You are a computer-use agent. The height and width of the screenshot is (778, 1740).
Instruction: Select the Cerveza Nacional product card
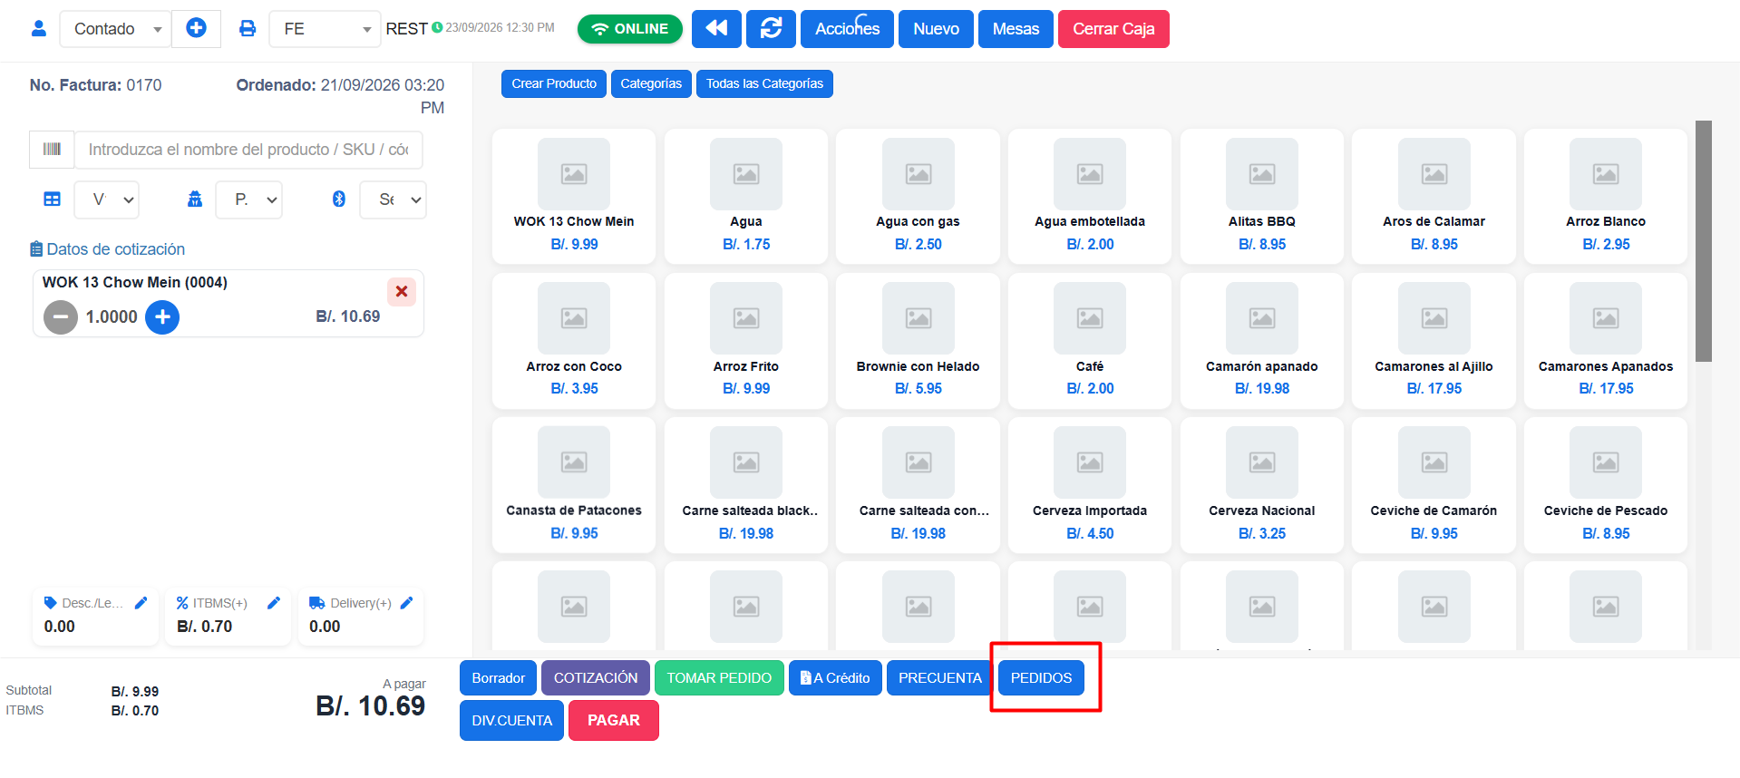(1261, 485)
